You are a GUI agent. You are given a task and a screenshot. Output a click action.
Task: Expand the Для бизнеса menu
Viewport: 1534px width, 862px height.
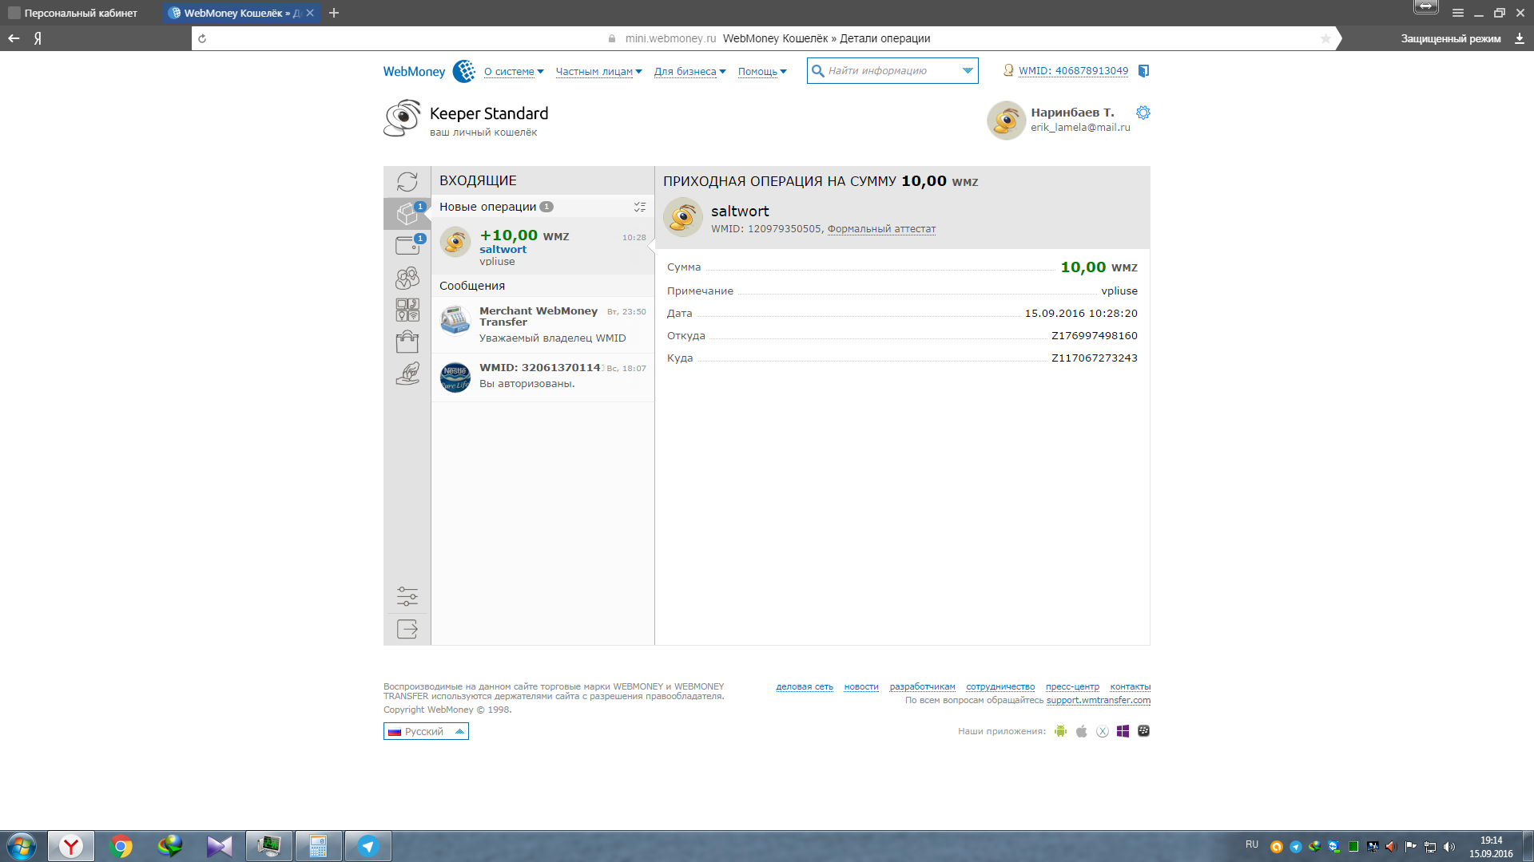pyautogui.click(x=690, y=72)
